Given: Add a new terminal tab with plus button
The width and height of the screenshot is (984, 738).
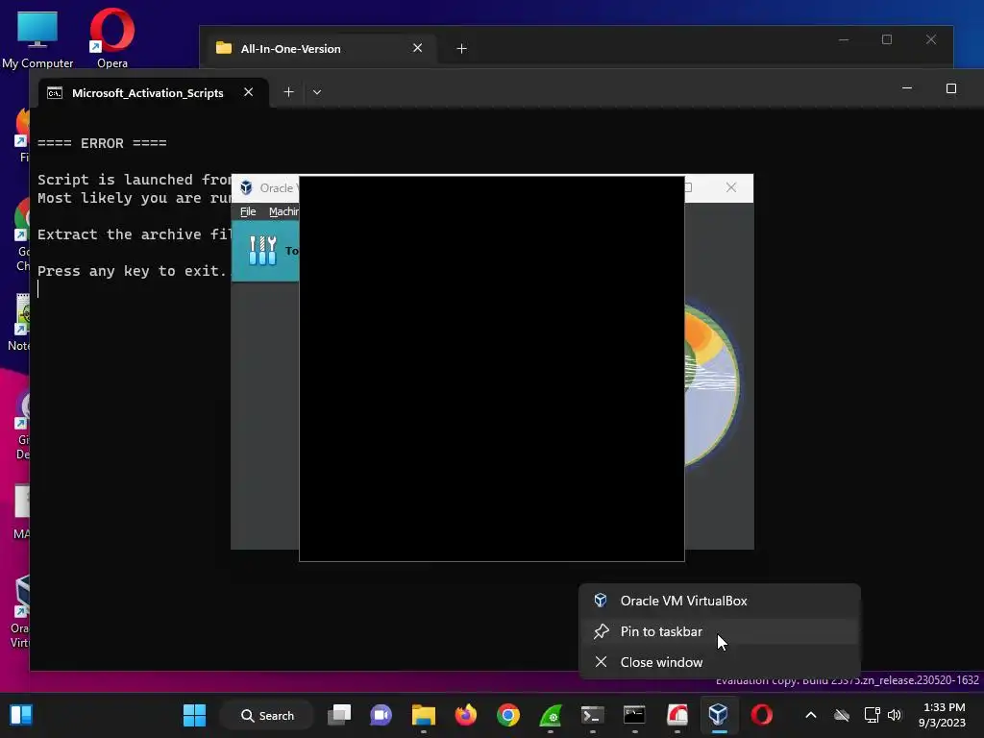Looking at the screenshot, I should pyautogui.click(x=288, y=92).
